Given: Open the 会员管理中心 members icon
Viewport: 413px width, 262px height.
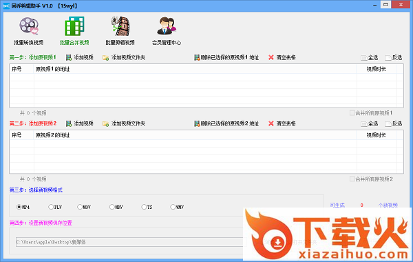Looking at the screenshot, I should tap(167, 26).
